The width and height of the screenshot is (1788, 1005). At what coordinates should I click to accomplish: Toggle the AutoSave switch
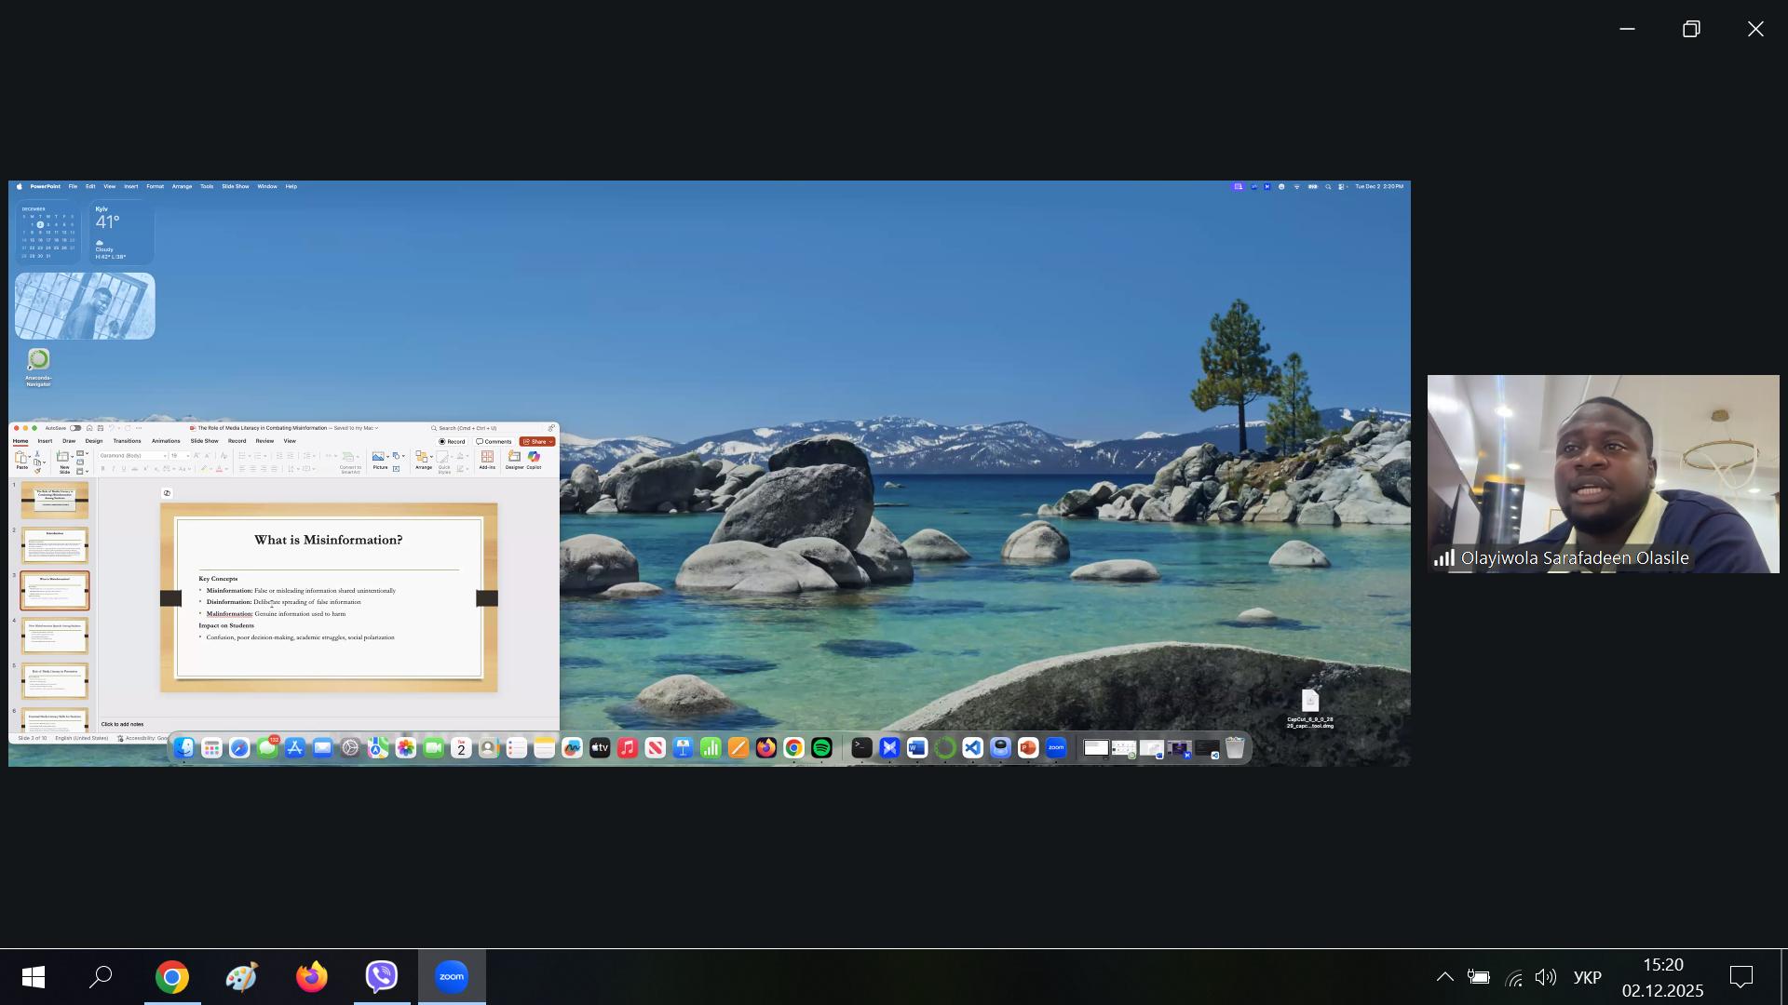(75, 428)
